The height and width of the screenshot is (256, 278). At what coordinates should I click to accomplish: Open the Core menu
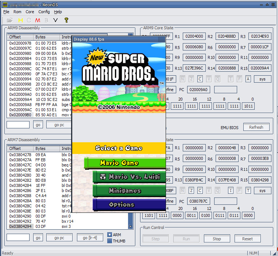pyautogui.click(x=30, y=12)
